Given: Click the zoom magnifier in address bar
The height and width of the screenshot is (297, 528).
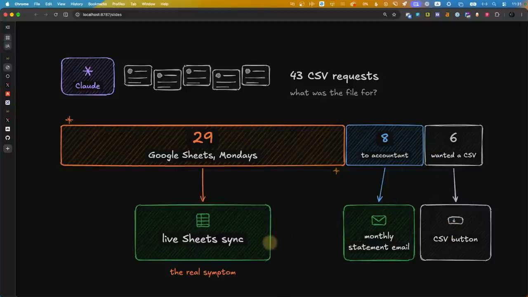Looking at the screenshot, I should pyautogui.click(x=385, y=14).
